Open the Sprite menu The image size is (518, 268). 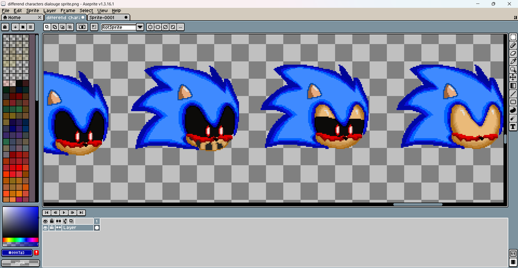tap(33, 10)
